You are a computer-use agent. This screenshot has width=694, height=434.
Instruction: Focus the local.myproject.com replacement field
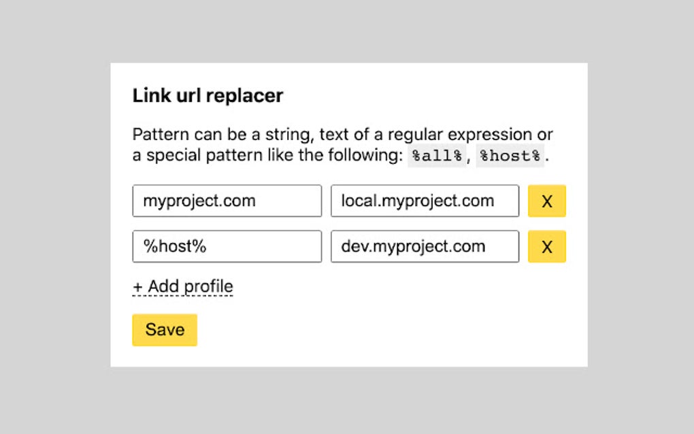pos(425,201)
